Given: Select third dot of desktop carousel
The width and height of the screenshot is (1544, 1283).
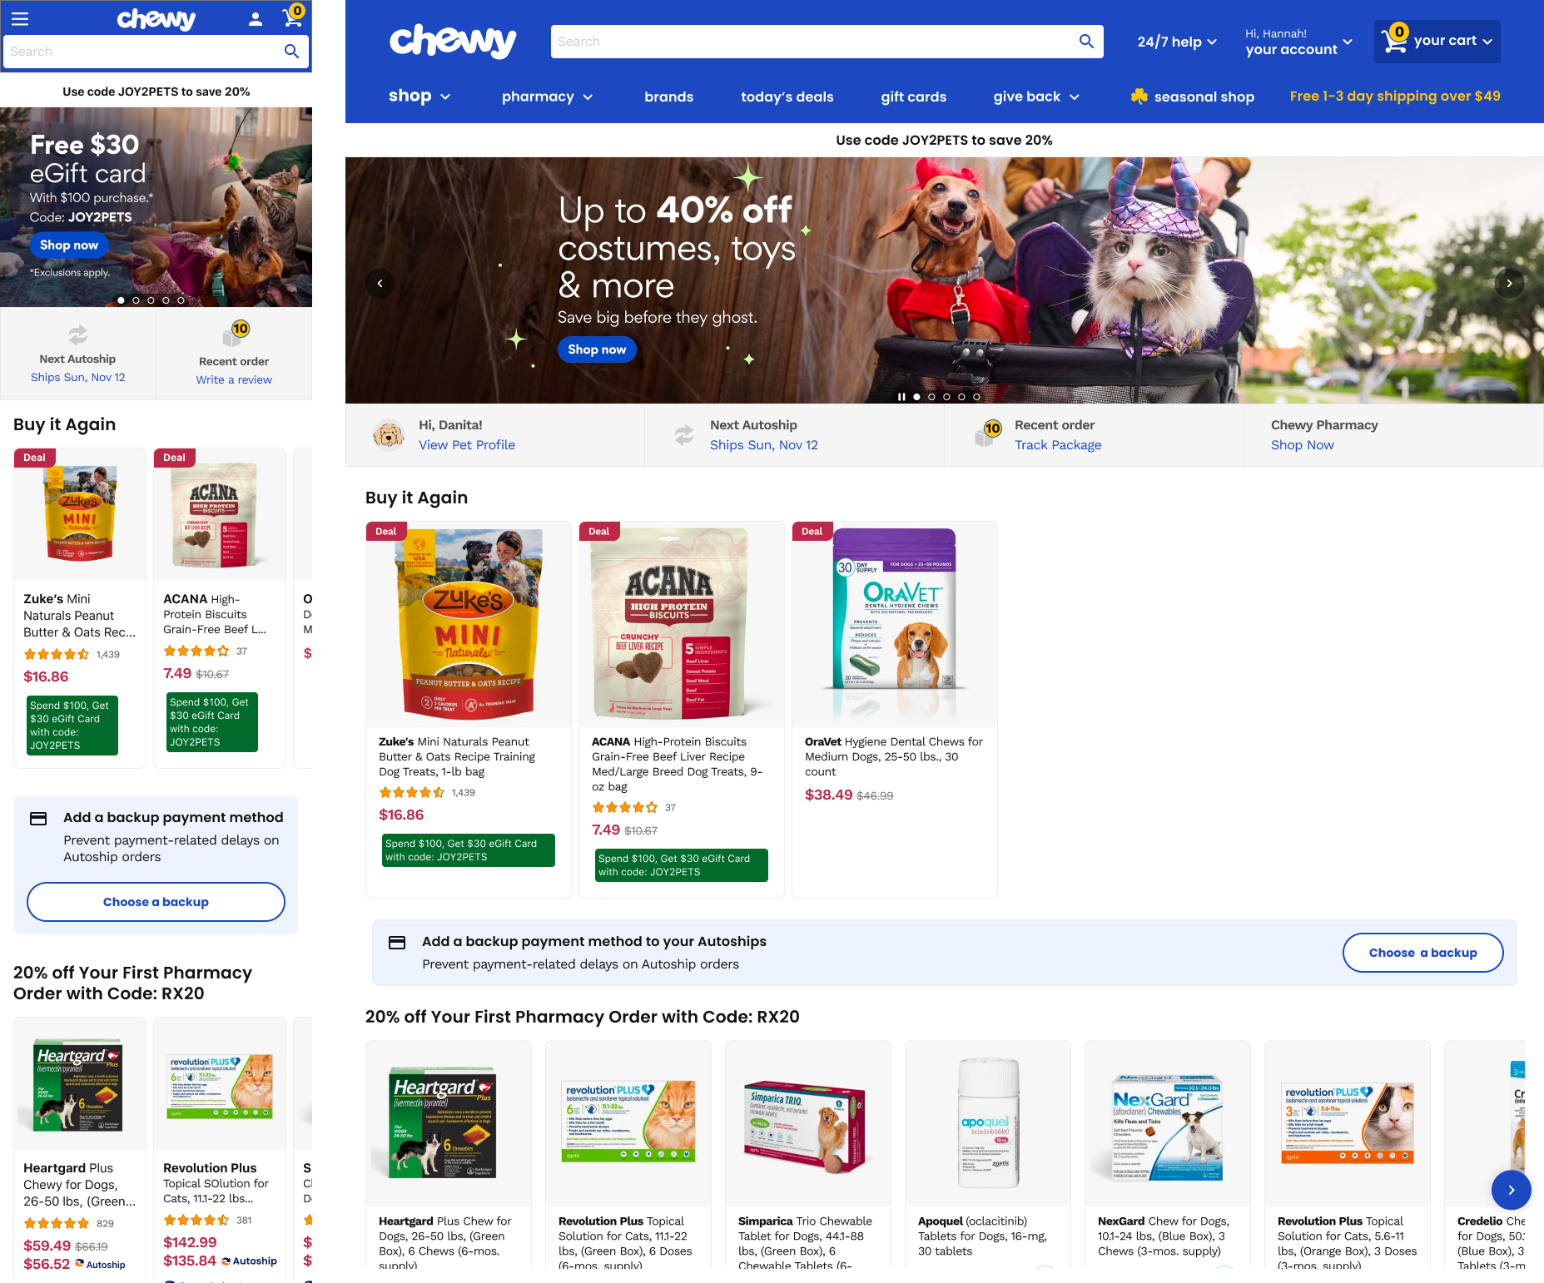Looking at the screenshot, I should pos(946,397).
